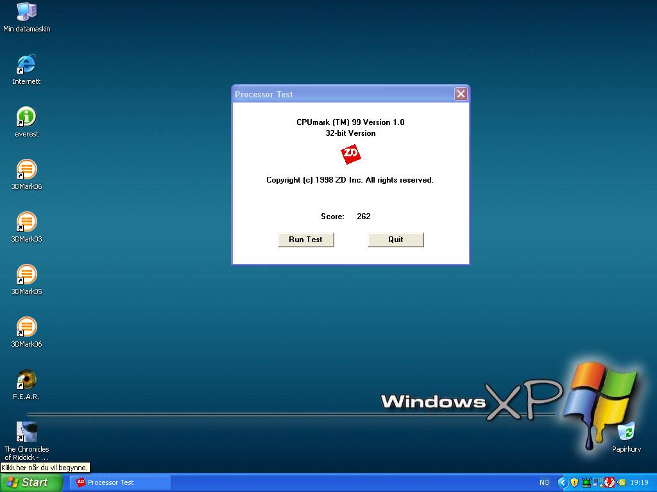Click the NVIDIA tray icon
The image size is (657, 492).
pyautogui.click(x=621, y=482)
